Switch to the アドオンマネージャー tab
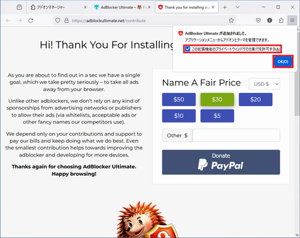300x238 pixels. tap(58, 8)
